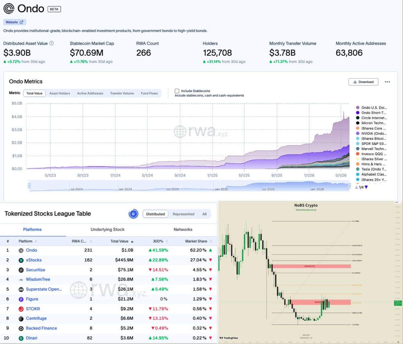Open the Ondo platform link
403x344 pixels.
tap(32, 250)
